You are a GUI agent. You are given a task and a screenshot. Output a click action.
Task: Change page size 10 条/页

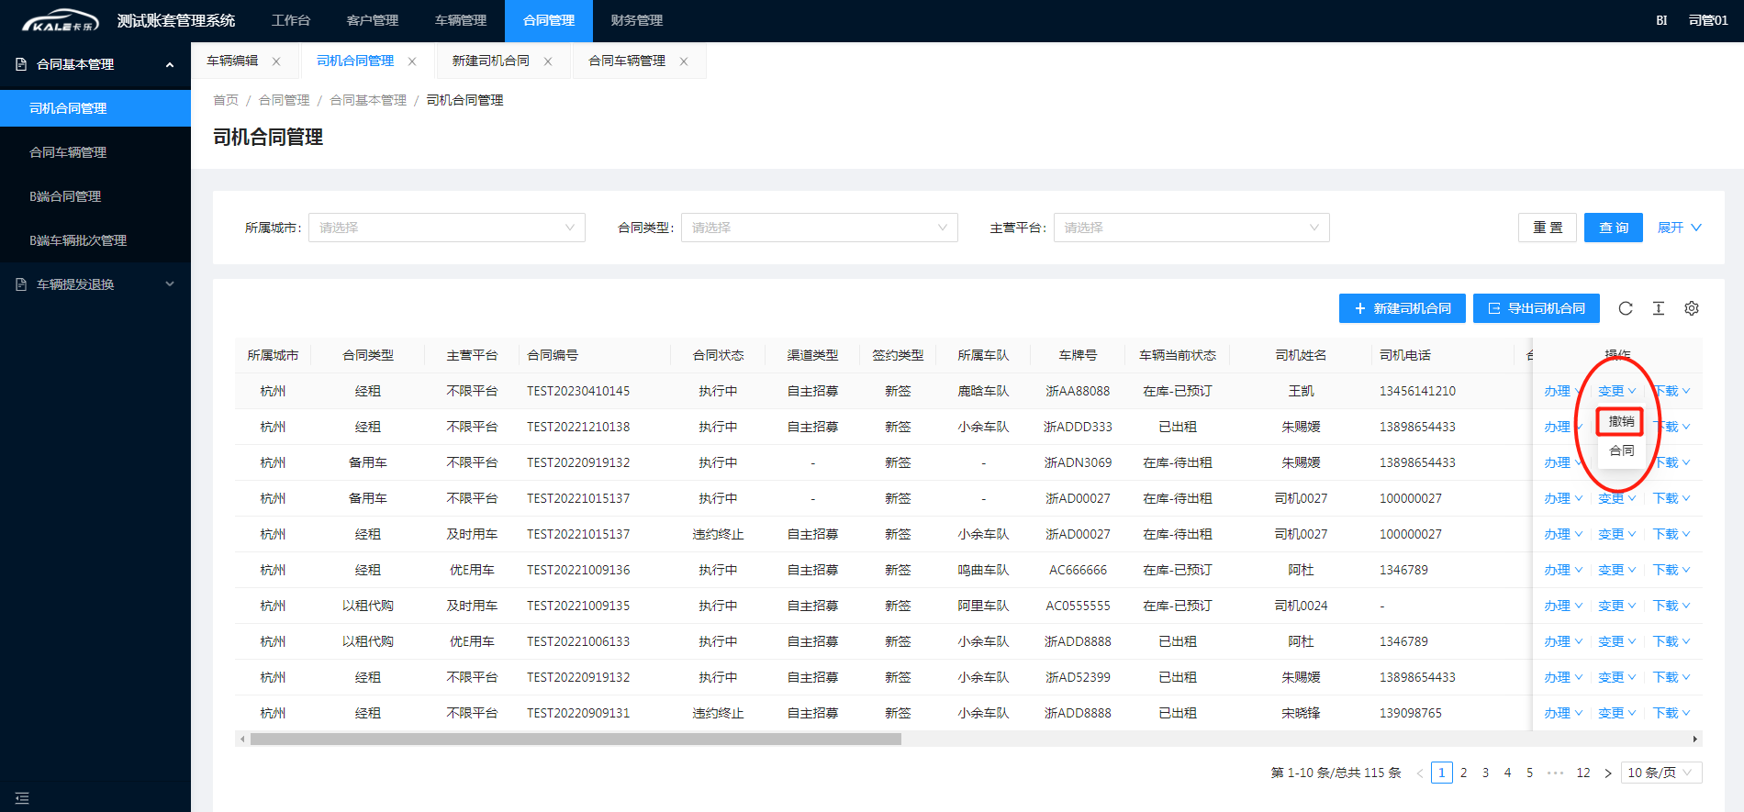(x=1661, y=773)
